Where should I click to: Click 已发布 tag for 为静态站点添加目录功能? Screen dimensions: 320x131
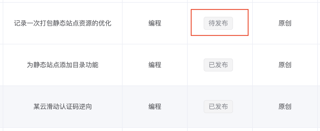click(218, 65)
